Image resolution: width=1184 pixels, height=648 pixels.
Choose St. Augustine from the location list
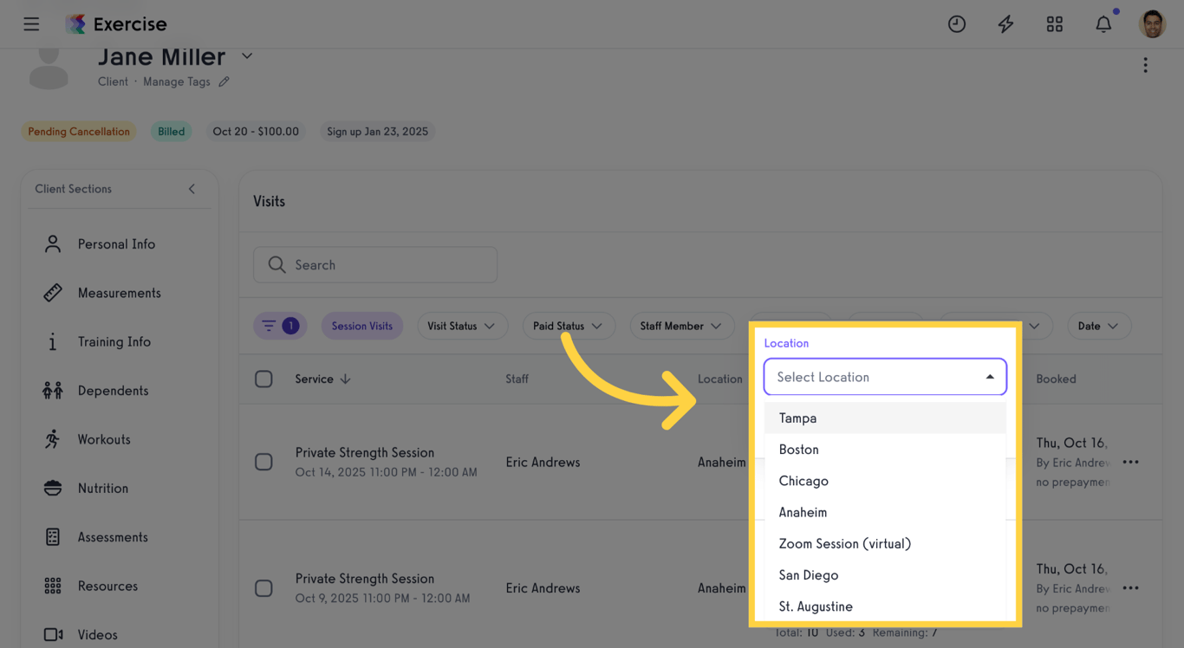tap(885, 606)
